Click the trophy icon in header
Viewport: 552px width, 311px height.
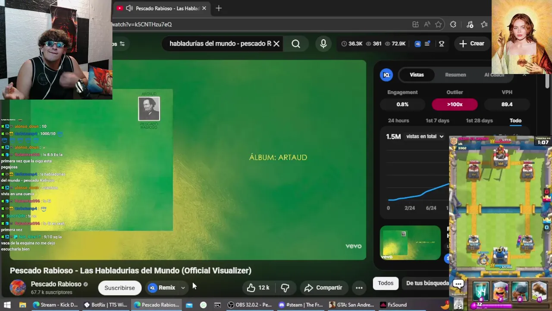coord(442,44)
